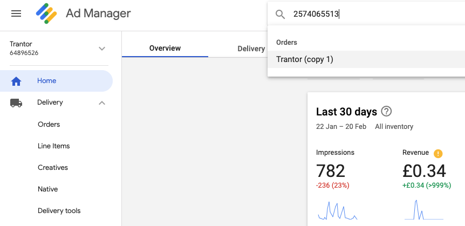Screen dimensions: 465x226
Task: Open Native in the sidebar
Action: pos(48,189)
